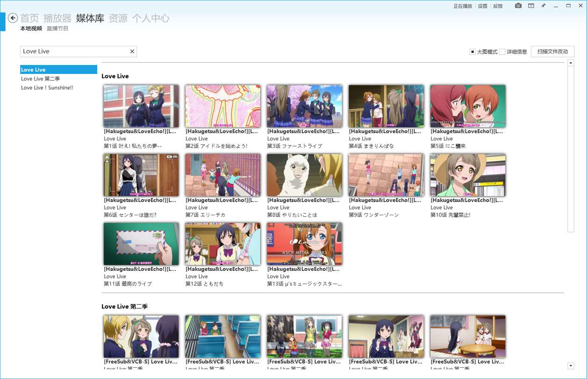This screenshot has width=587, height=379.
Task: Open thumbnail for 第11话 最高のライブ
Action: click(141, 244)
